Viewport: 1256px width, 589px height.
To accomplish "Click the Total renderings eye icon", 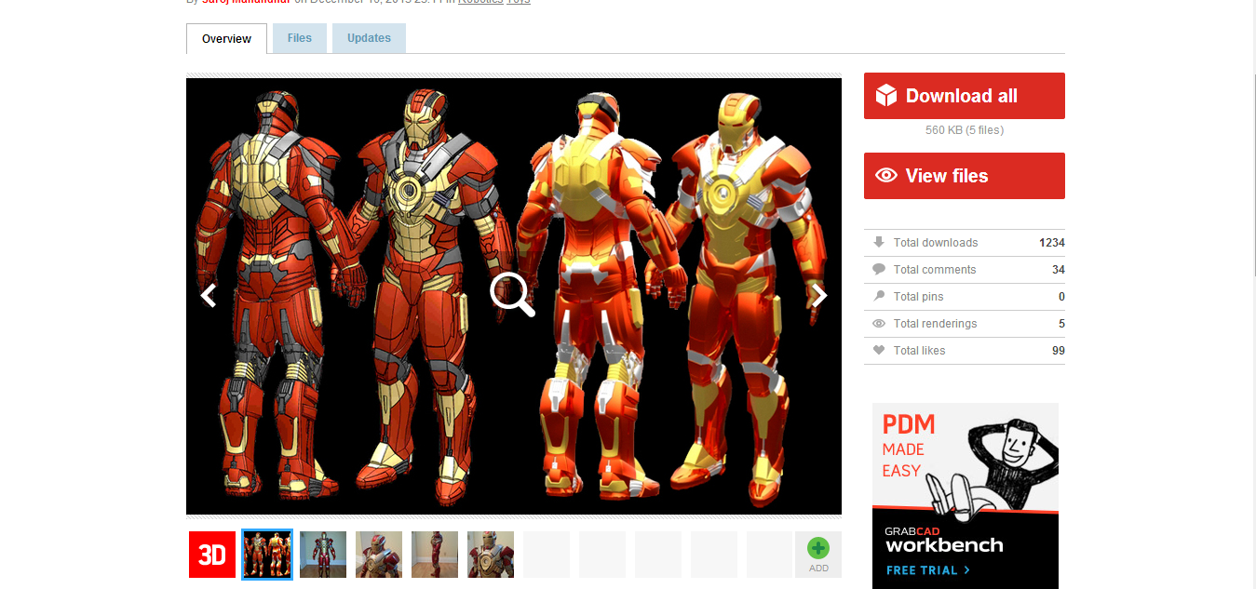I will (x=878, y=323).
